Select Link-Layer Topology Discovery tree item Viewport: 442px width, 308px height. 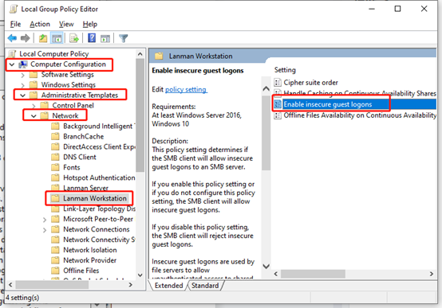coord(99,209)
